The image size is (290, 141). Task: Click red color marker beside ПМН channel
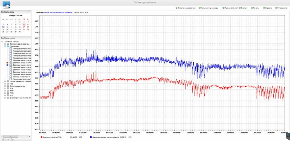[7, 63]
